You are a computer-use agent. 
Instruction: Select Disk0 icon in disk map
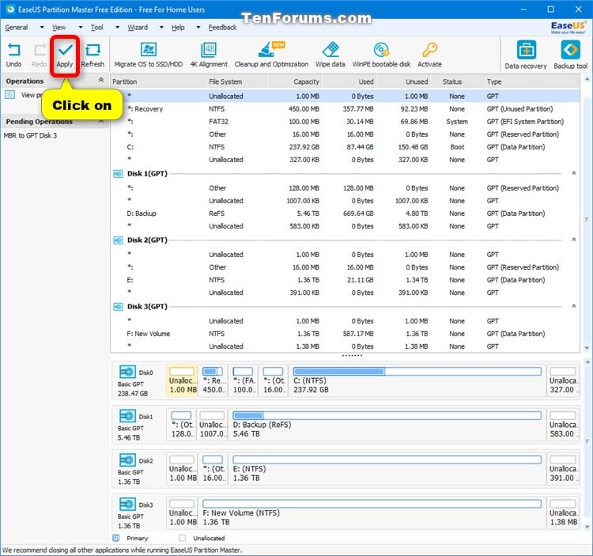point(127,372)
